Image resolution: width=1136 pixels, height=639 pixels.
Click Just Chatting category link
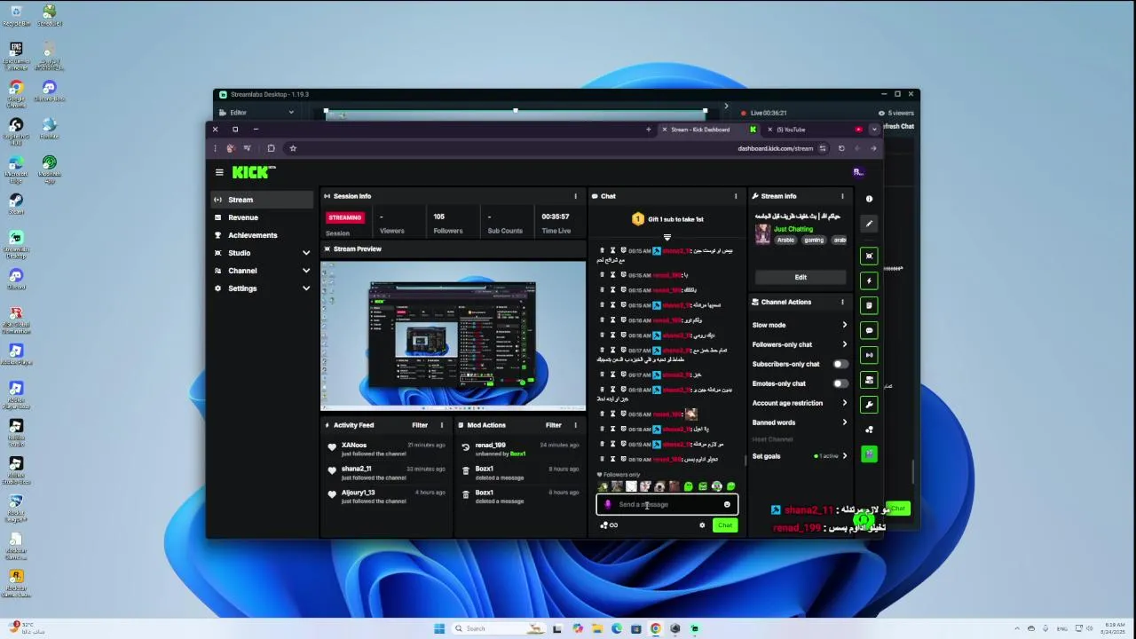(793, 229)
